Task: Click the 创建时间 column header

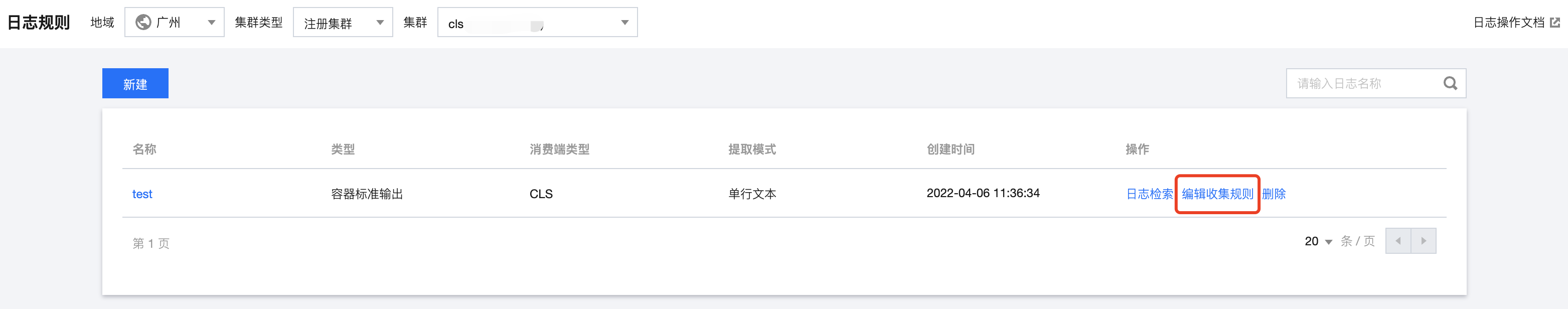Action: click(951, 149)
